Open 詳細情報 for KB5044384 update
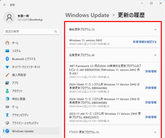 tap(151, 88)
